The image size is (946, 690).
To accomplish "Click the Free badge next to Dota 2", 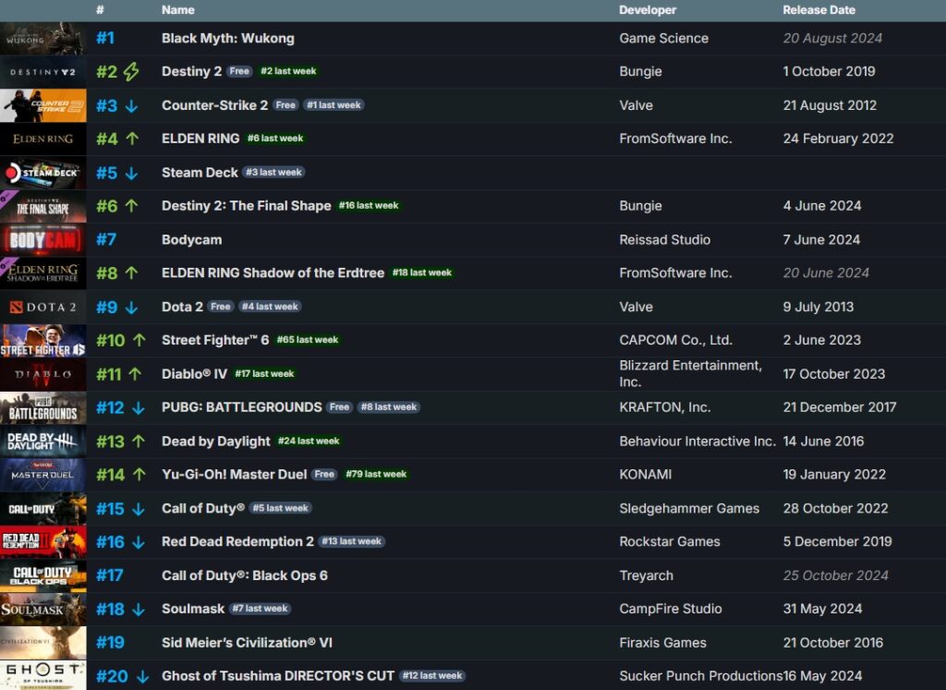I will (219, 307).
